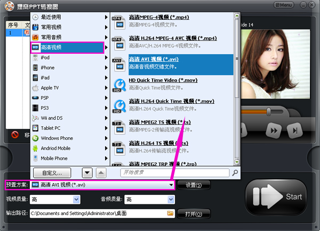This screenshot has width=320, height=231.
Task: Expand the Apple TV submenu arrow
Action: pos(106,88)
